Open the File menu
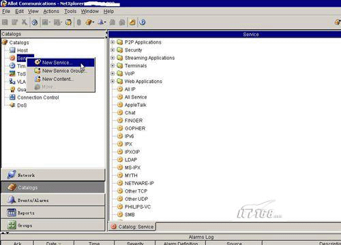Viewport: 341px width, 245px height. (6, 12)
